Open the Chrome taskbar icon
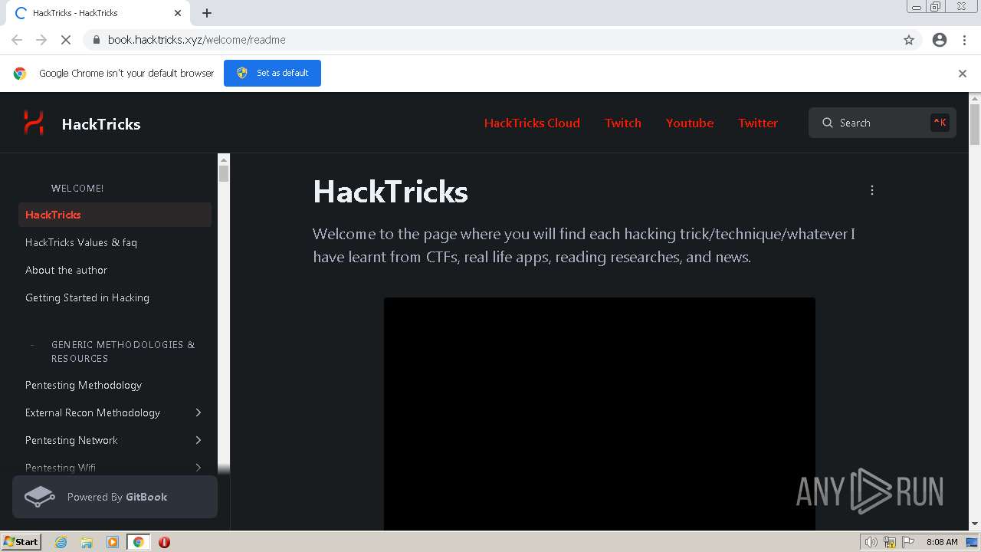This screenshot has height=552, width=981. click(x=138, y=542)
